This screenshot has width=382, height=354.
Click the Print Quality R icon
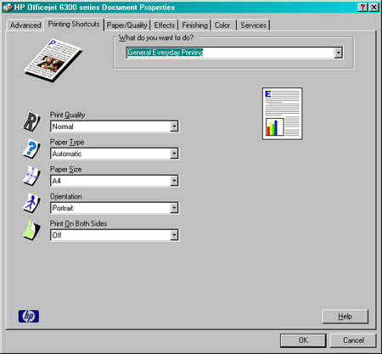click(31, 121)
